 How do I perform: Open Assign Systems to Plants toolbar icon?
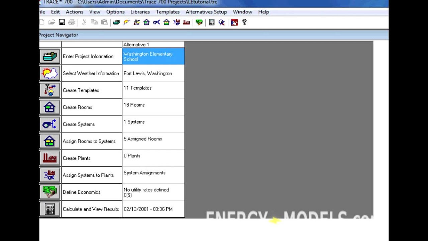click(177, 22)
